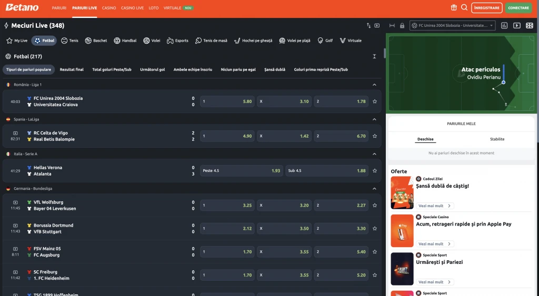
Task: Select the Tenis sport filter
Action: [x=69, y=40]
